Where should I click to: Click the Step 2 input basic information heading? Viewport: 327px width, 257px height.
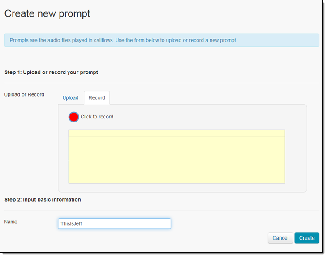click(43, 199)
